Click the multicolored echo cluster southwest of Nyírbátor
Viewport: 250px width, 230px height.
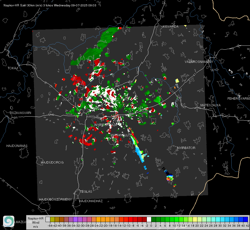(170, 178)
